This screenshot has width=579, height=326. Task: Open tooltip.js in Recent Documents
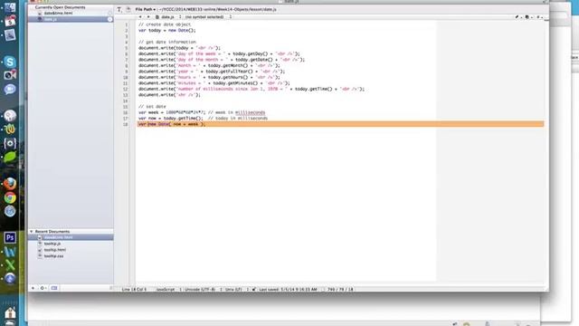pos(52,244)
